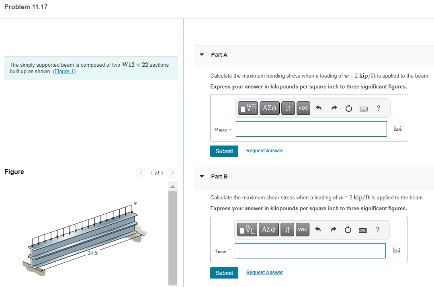
Task: Open help question mark in Part A
Action: pos(379,108)
